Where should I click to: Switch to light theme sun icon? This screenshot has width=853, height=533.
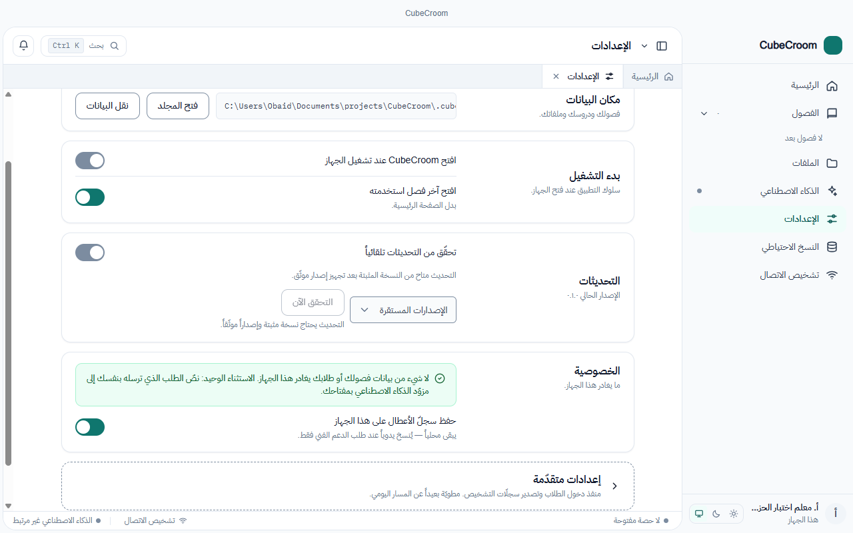734,514
